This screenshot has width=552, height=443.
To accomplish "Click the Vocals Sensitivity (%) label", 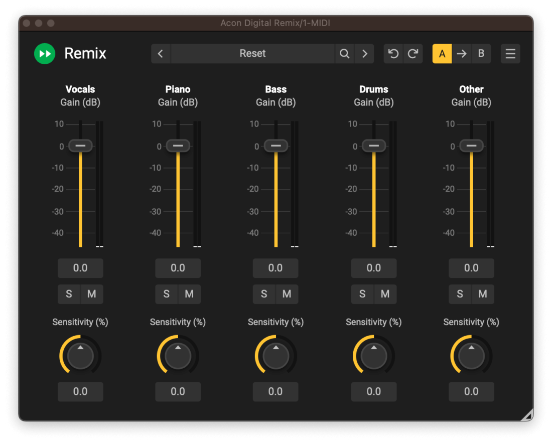I will click(x=80, y=322).
